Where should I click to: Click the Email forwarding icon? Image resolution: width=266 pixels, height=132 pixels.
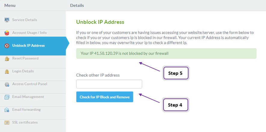pyautogui.click(x=7, y=110)
